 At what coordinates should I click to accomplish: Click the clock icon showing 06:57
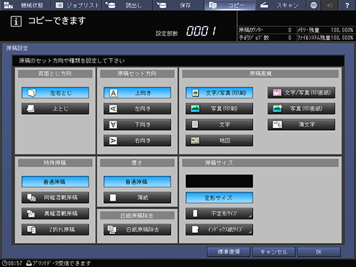[x=4, y=263]
